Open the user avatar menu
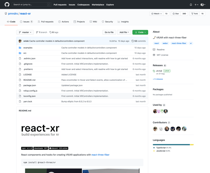210x173 pixels. 203,5
